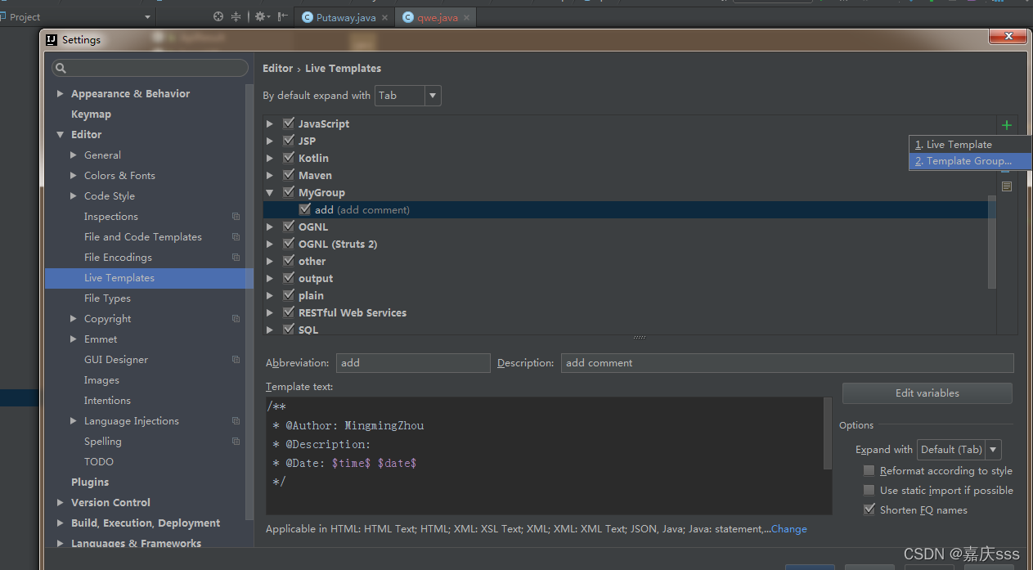Click the project-level icon beside Language Injections
Screen dimensions: 1033x570
tap(236, 421)
